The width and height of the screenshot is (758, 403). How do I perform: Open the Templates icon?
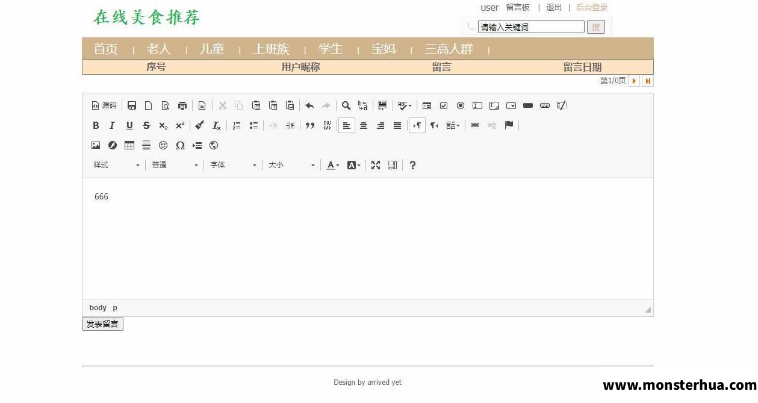point(202,105)
